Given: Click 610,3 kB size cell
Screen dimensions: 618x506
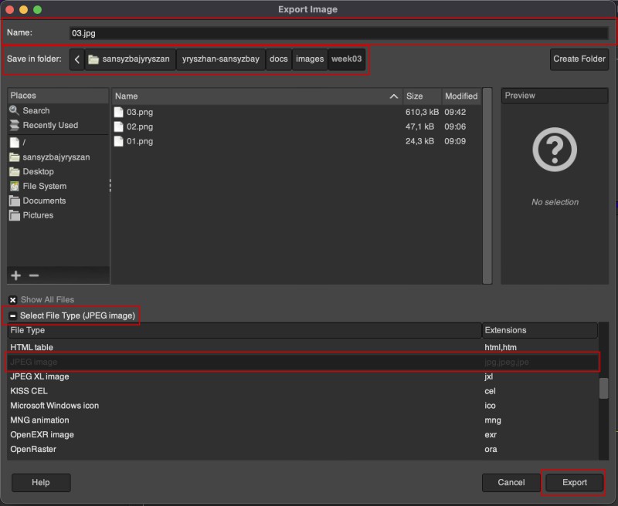Looking at the screenshot, I should [x=422, y=112].
